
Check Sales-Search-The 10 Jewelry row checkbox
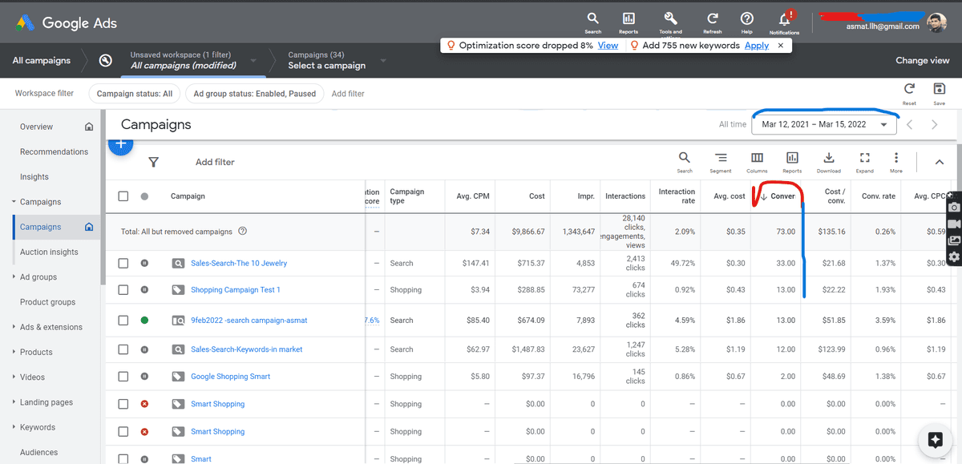click(x=123, y=263)
